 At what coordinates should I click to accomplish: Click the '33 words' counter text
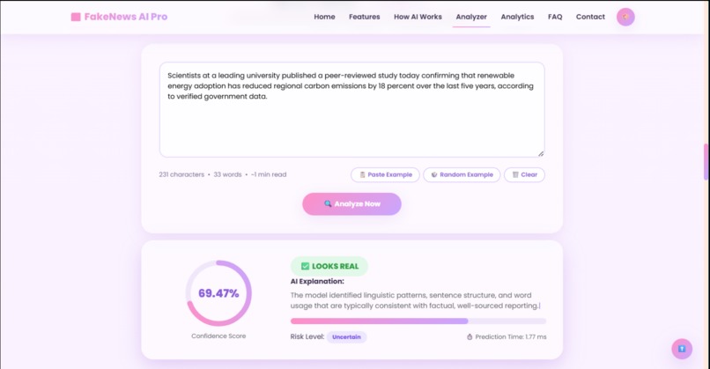click(227, 174)
